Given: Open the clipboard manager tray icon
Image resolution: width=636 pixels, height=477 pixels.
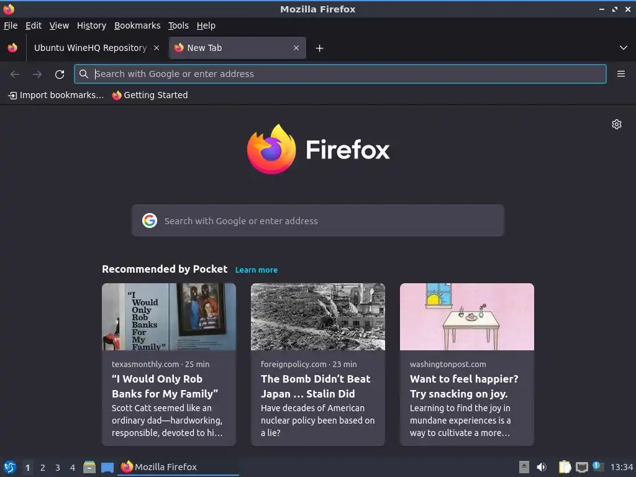Looking at the screenshot, I should tap(565, 467).
